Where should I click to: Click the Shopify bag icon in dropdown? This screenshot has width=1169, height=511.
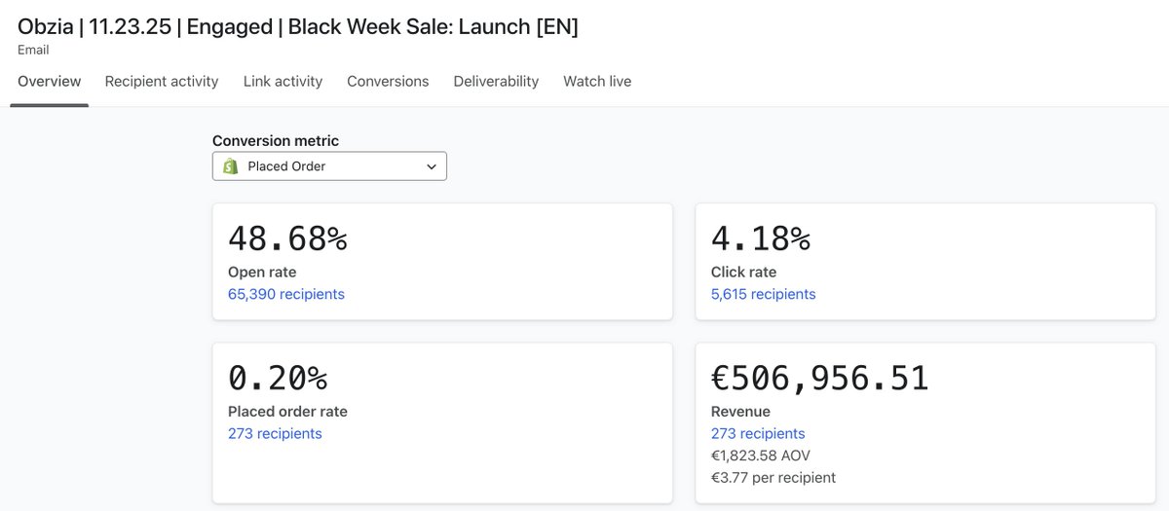coord(231,166)
